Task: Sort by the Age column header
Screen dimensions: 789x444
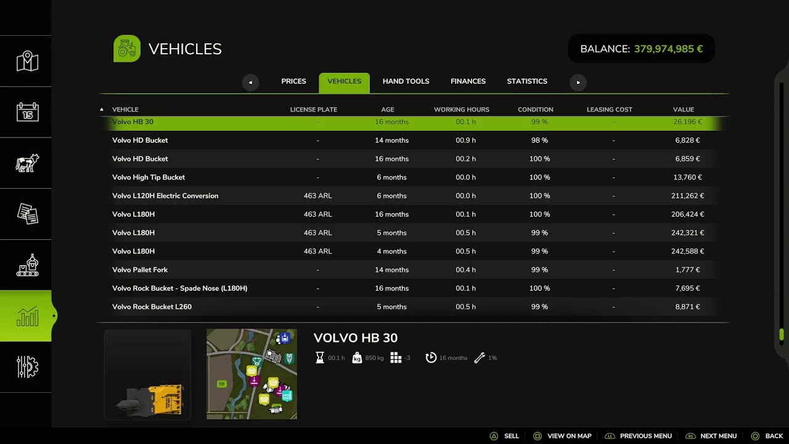Action: point(388,110)
